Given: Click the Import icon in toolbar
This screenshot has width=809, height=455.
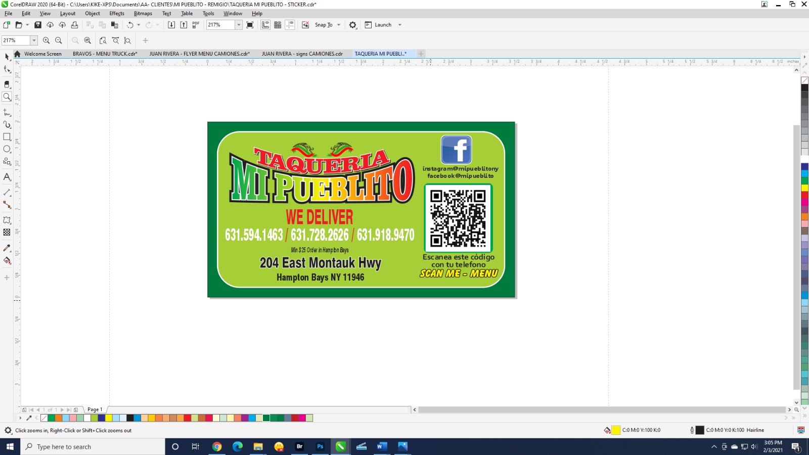Looking at the screenshot, I should (x=171, y=25).
